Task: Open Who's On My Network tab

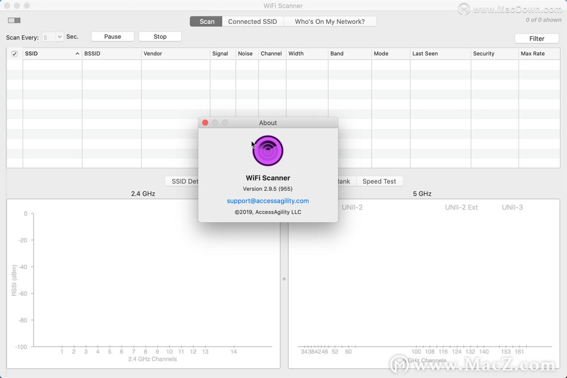Action: pyautogui.click(x=330, y=22)
